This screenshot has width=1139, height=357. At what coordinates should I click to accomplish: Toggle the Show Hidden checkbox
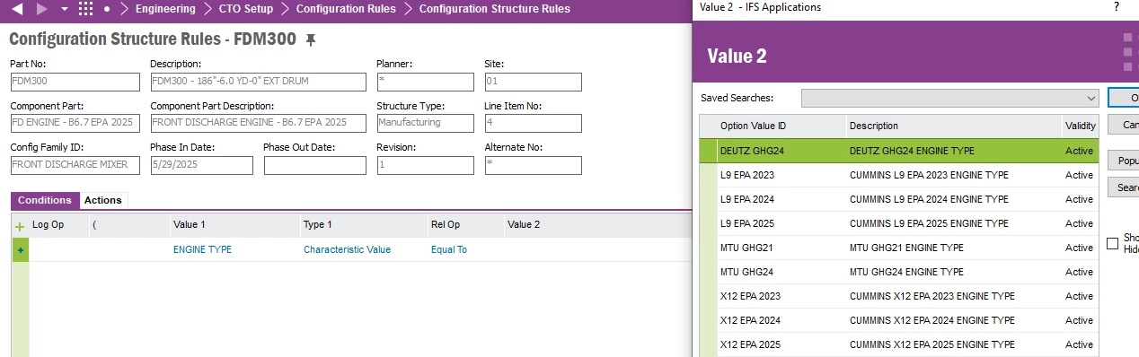click(1113, 243)
